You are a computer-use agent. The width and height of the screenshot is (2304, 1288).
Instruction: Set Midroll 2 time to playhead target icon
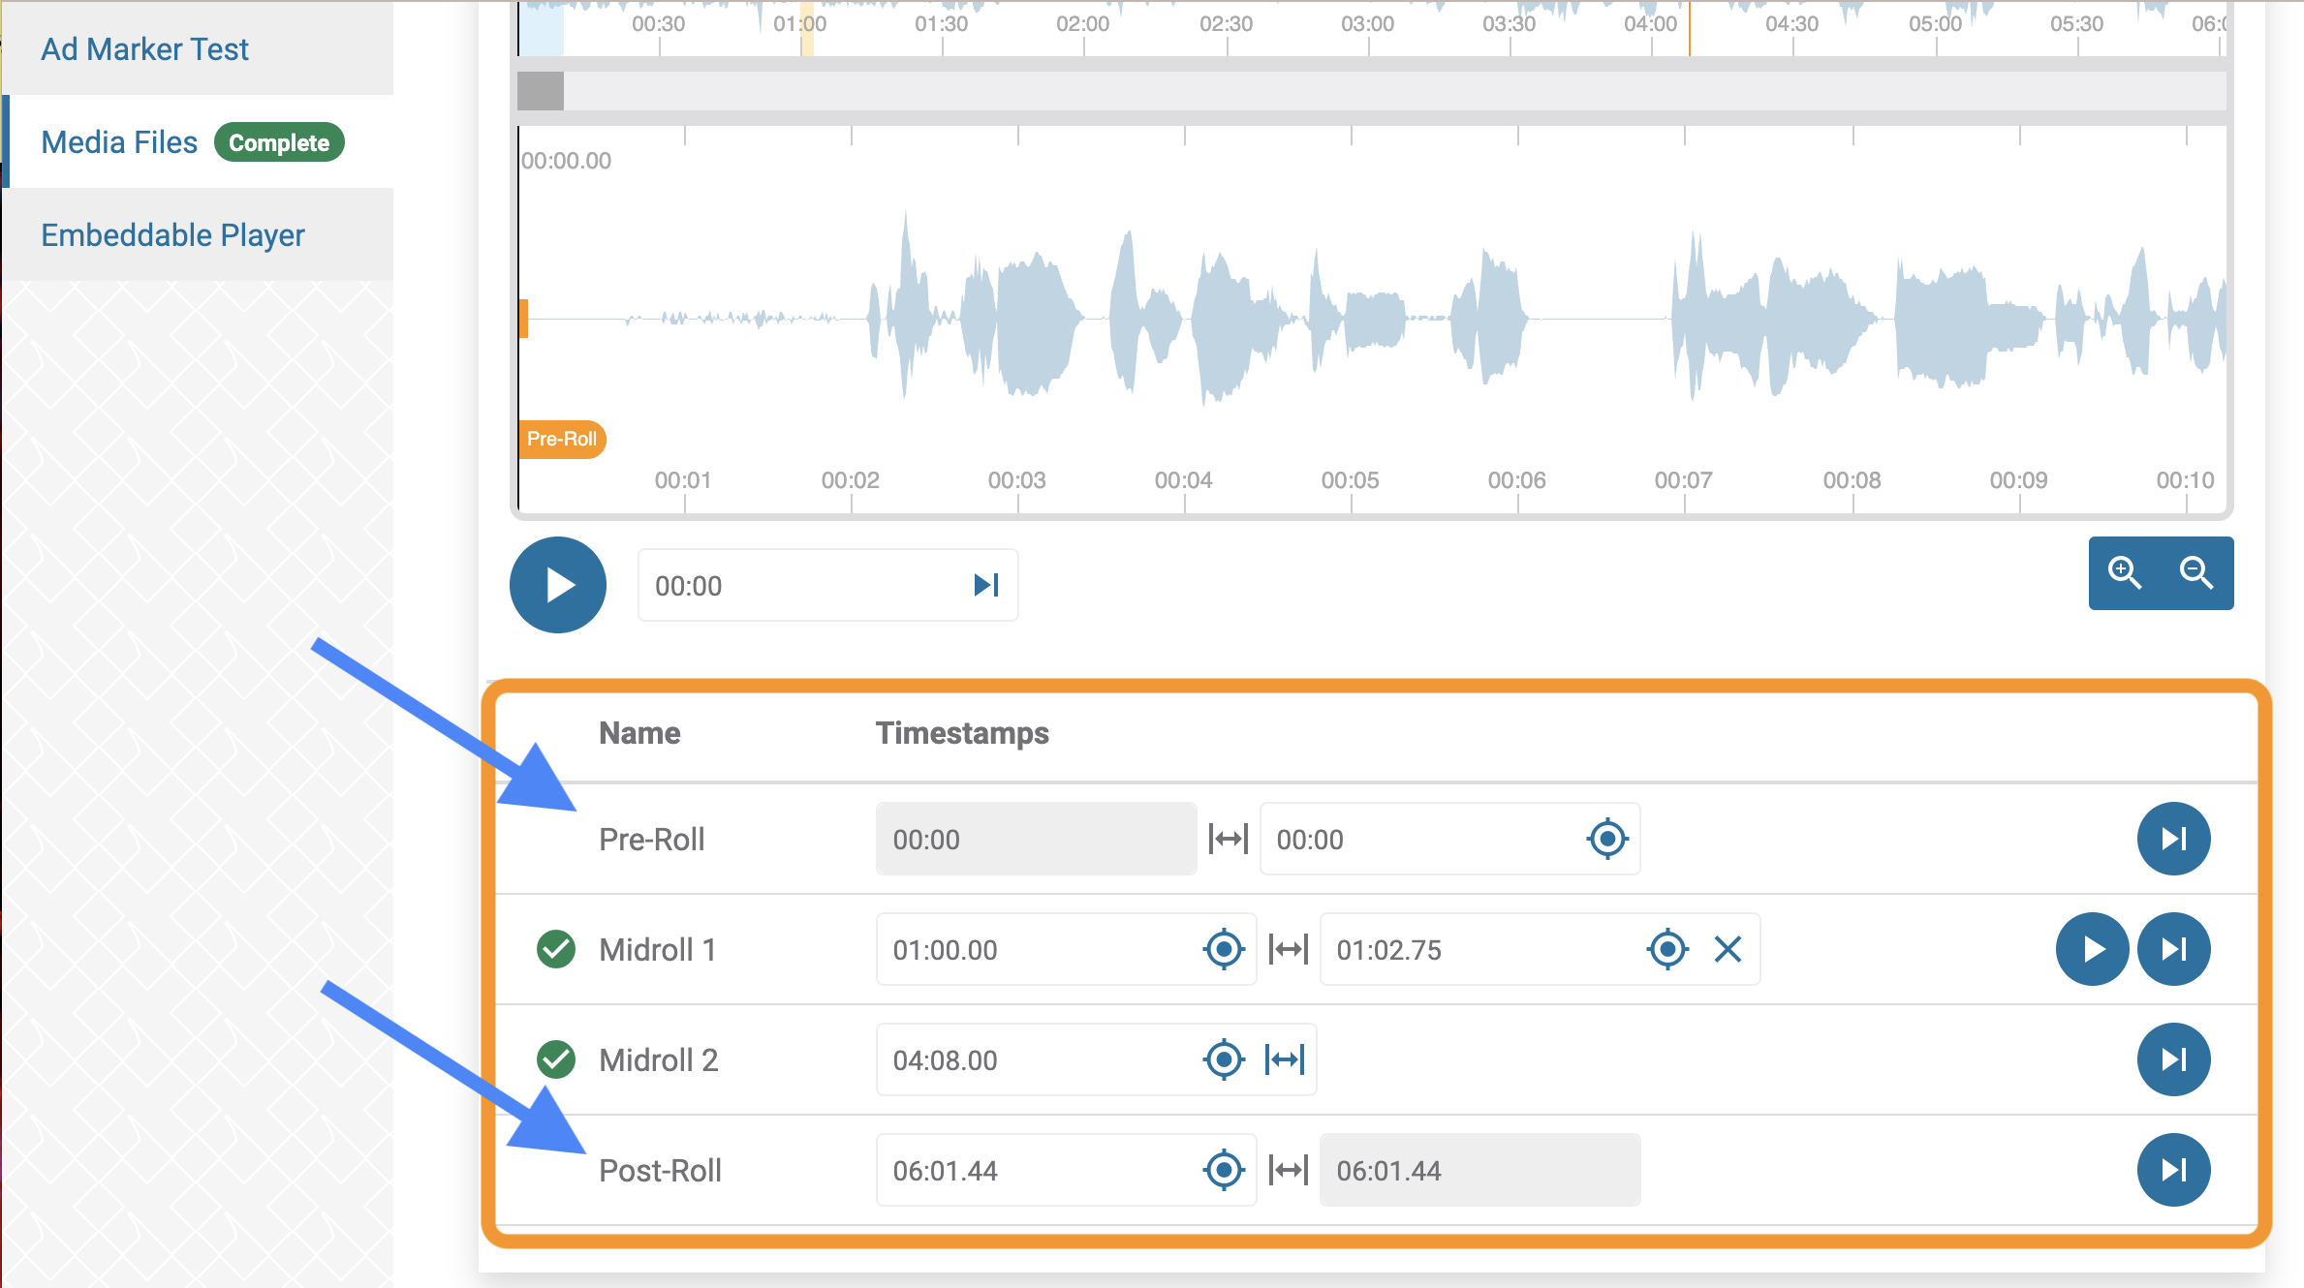1224,1059
